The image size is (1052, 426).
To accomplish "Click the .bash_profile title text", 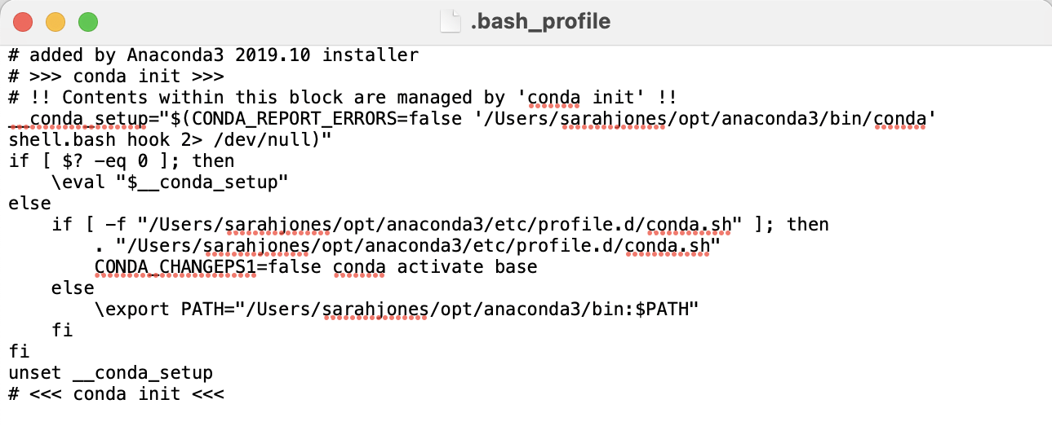I will click(x=540, y=21).
